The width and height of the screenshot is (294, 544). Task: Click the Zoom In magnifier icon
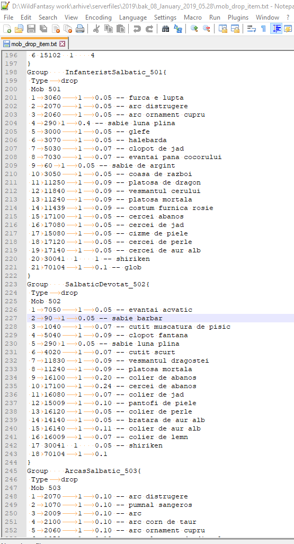click(194, 29)
